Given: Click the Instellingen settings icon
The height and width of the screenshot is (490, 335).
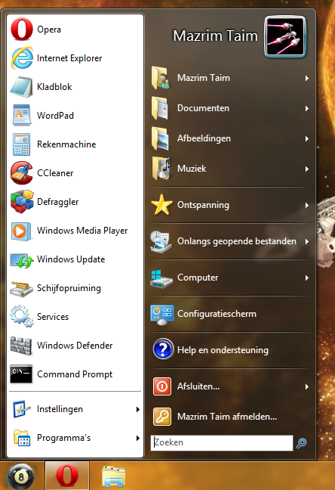Looking at the screenshot, I should (22, 409).
